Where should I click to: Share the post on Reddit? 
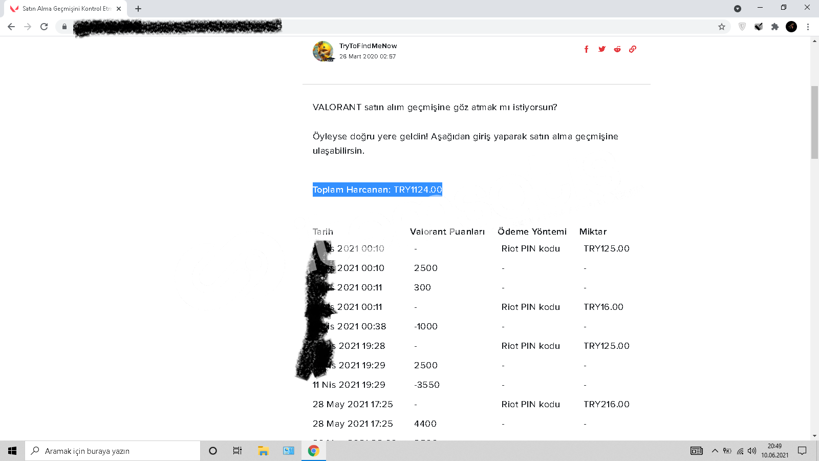click(x=617, y=49)
